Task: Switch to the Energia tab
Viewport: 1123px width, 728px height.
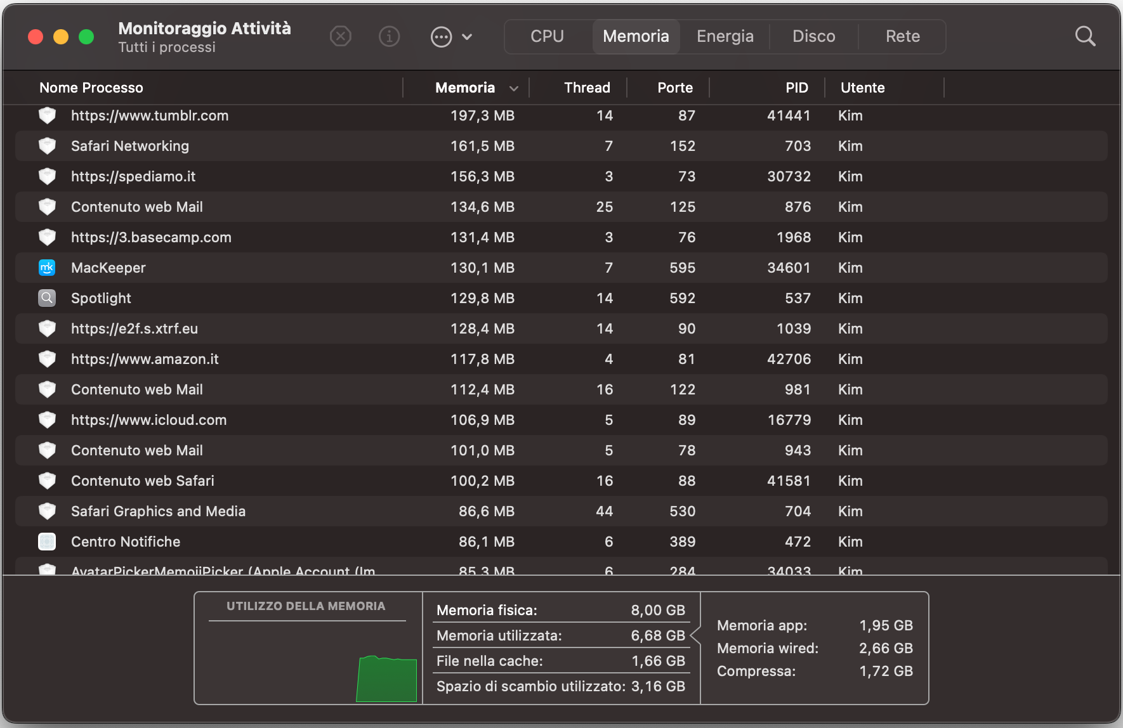Action: (725, 36)
